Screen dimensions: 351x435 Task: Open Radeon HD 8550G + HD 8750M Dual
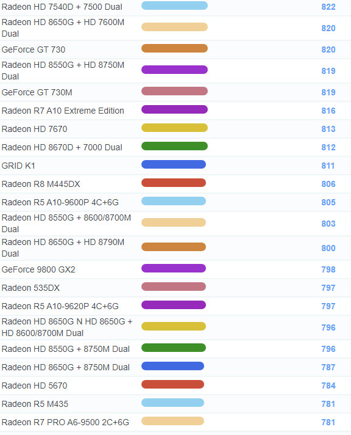click(63, 71)
